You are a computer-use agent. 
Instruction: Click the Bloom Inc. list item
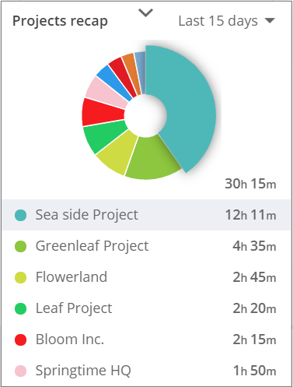[x=147, y=340]
